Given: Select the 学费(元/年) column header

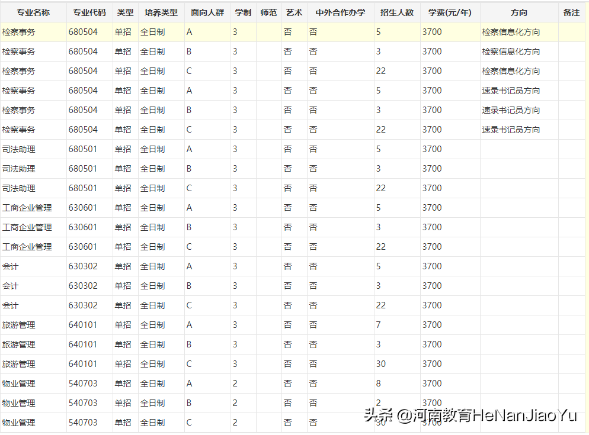Looking at the screenshot, I should pyautogui.click(x=450, y=13).
